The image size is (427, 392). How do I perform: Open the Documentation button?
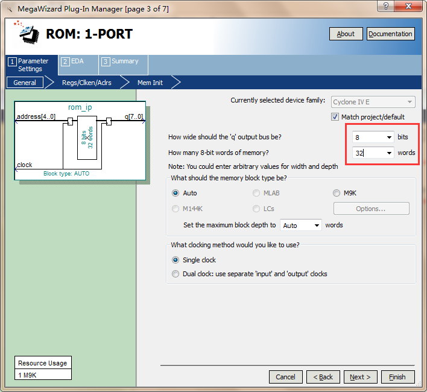(x=390, y=34)
